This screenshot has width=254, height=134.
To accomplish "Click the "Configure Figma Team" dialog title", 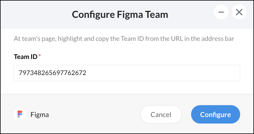I will [120, 14].
